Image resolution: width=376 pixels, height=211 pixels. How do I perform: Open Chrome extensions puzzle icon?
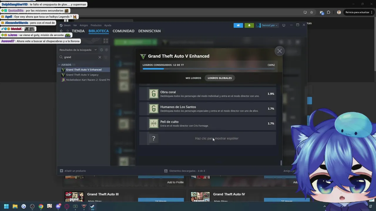(x=328, y=12)
